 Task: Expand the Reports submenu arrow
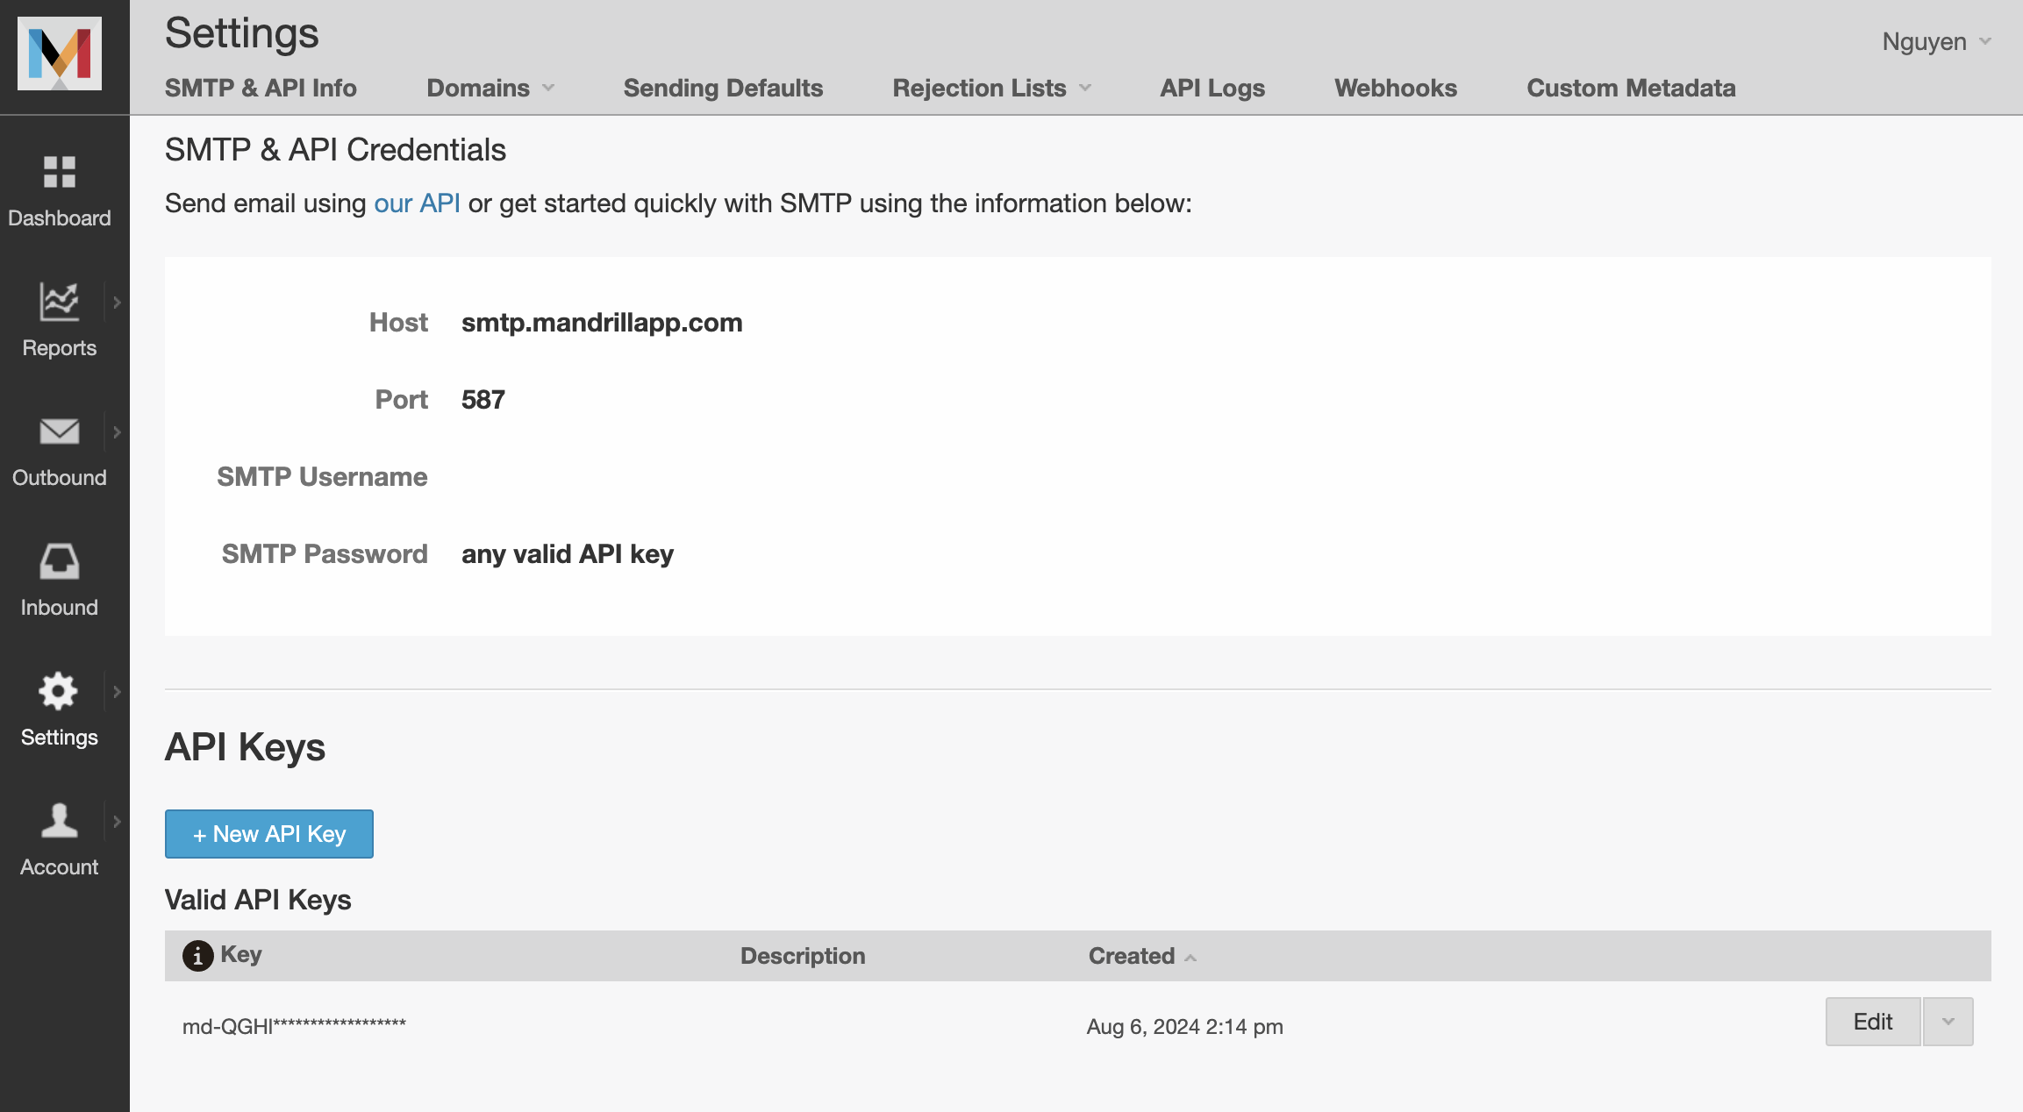point(117,303)
